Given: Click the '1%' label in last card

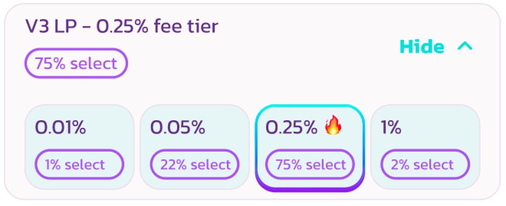Looking at the screenshot, I should [391, 127].
